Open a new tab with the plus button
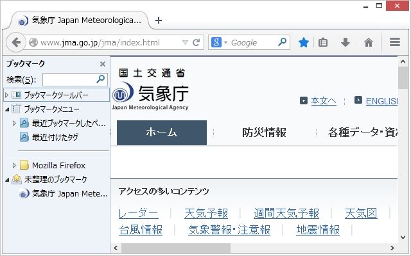Screen dimensions: 411x256 [x=159, y=20]
